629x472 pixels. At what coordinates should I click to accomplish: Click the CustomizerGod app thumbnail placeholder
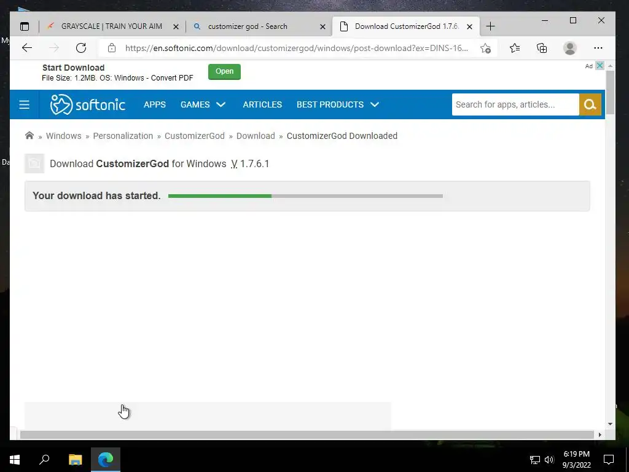point(34,163)
